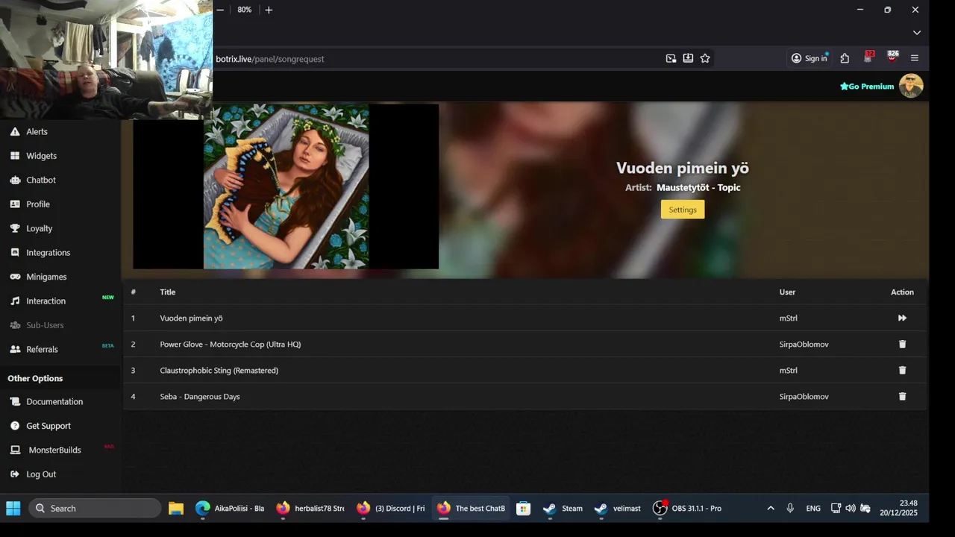Click Go Premium link
The height and width of the screenshot is (537, 955).
(x=867, y=87)
